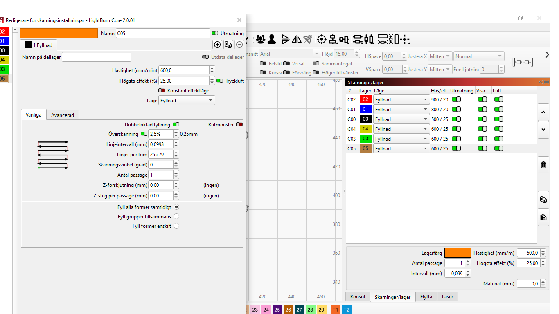This screenshot has width=559, height=314.
Task: Disable Luft toggle for layer C02
Action: tap(498, 99)
